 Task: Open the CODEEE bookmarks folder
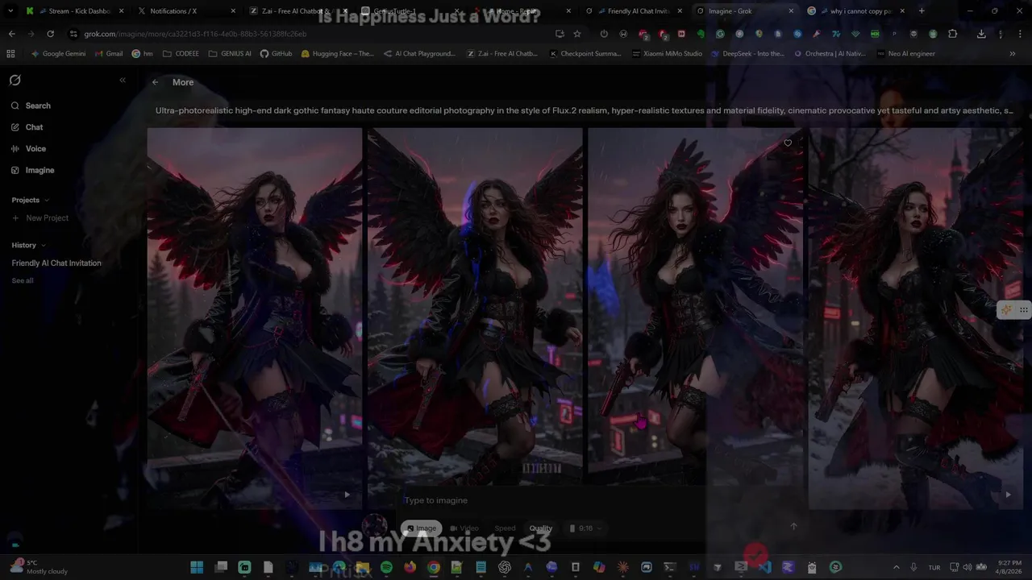click(x=181, y=54)
